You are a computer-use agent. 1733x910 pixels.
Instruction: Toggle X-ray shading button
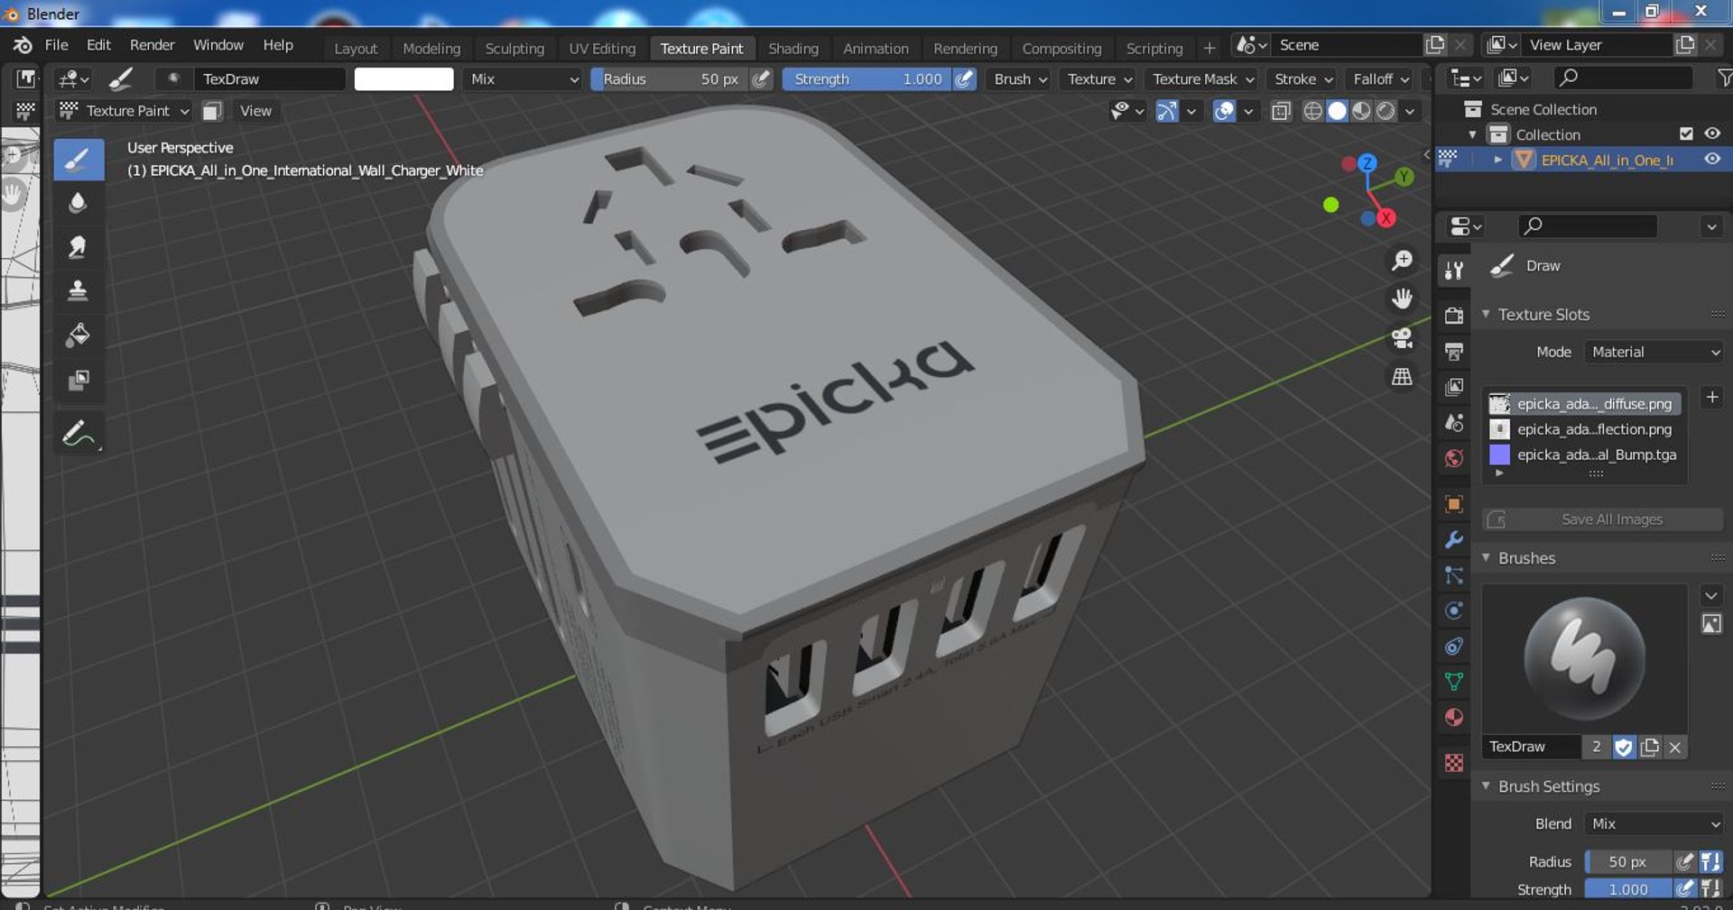(x=1281, y=111)
